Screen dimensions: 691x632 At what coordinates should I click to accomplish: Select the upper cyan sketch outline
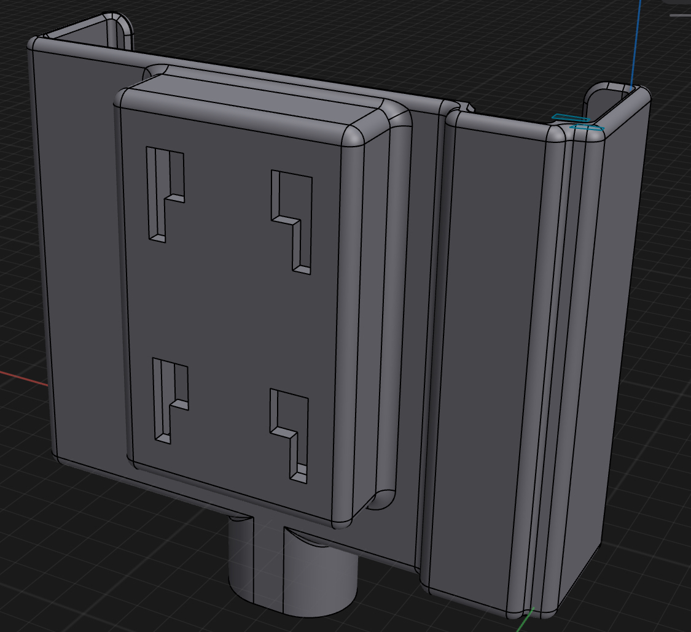pos(570,117)
